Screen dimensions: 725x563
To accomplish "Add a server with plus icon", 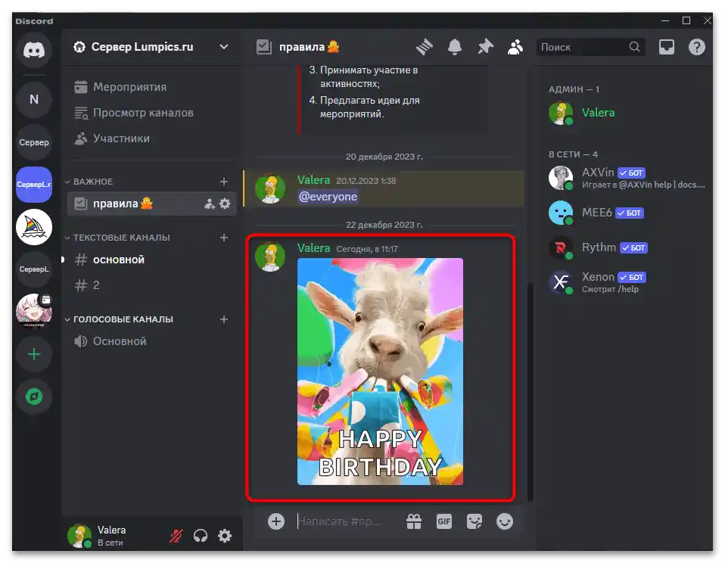I will point(34,355).
